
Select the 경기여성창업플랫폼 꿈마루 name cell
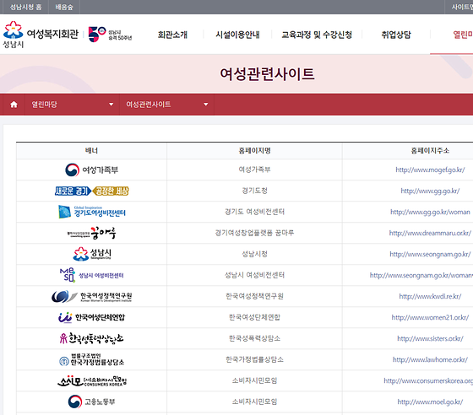(254, 233)
